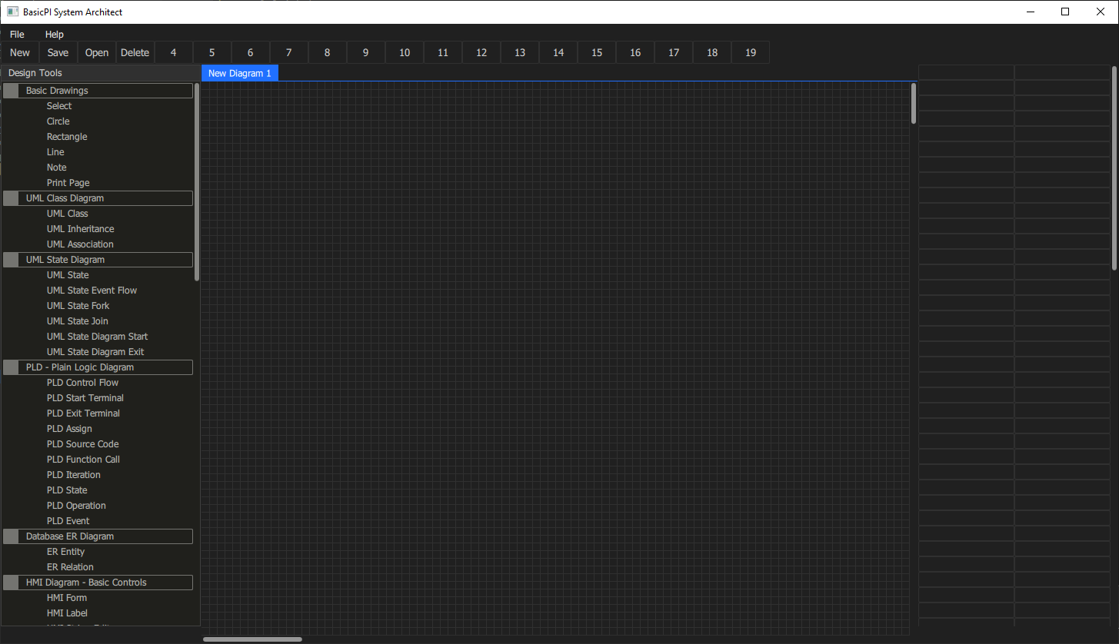Select the HMI Form tool

[67, 598]
